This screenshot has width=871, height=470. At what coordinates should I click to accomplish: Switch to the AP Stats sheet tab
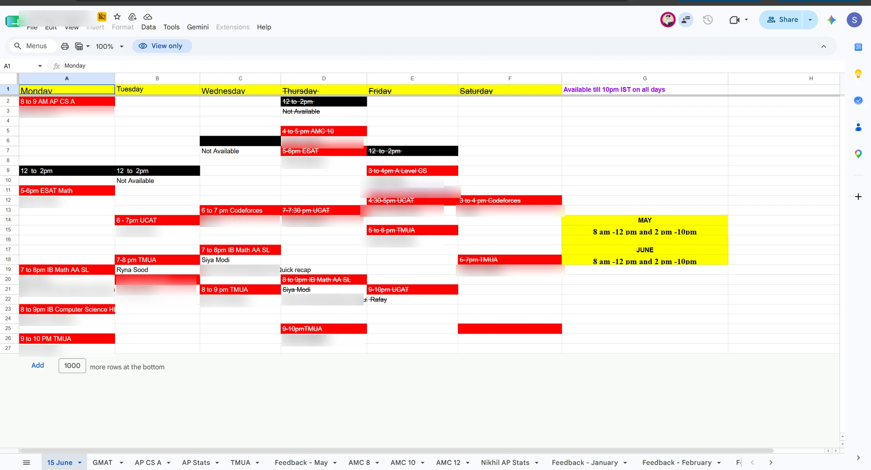[196, 463]
